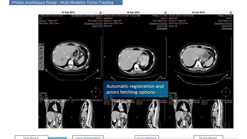Click the WL 50 link in the 19 Jun view
Viewport: 247px width, 139px height.
click(173, 95)
